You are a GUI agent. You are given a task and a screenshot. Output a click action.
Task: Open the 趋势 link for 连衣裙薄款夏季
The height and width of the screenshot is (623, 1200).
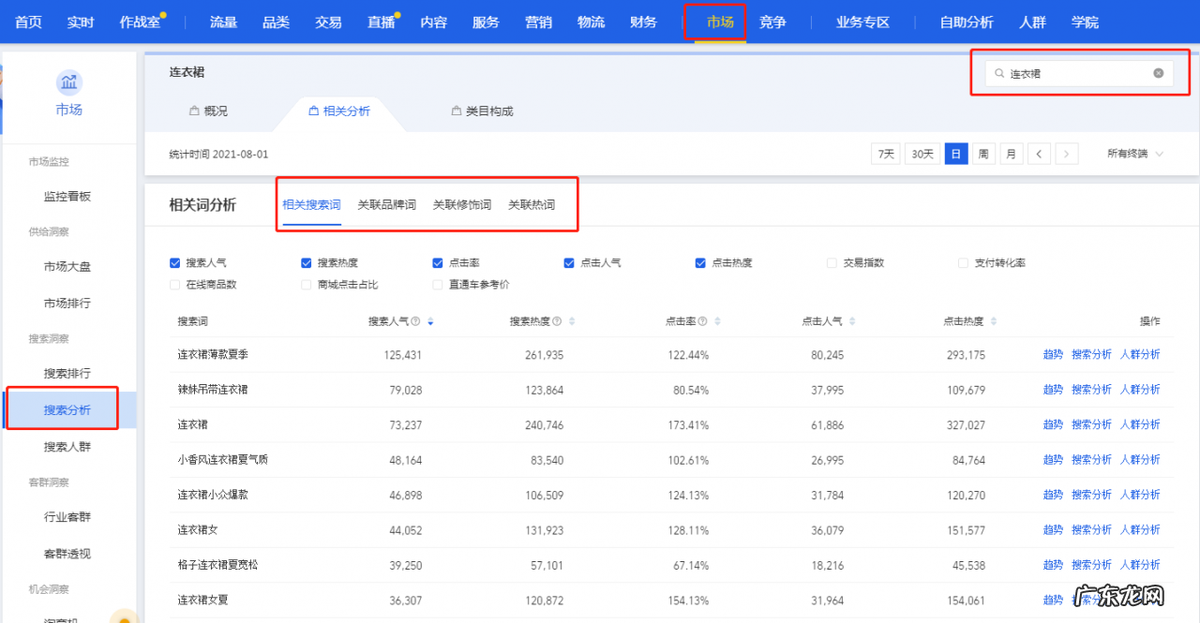1053,354
